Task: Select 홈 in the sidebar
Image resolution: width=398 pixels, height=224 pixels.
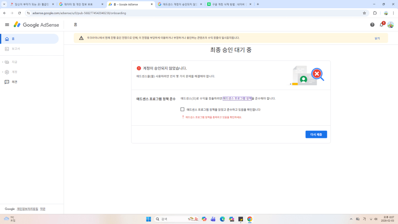Action: (29, 39)
